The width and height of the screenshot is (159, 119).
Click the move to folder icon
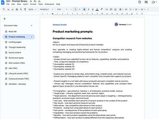pos(35,1)
